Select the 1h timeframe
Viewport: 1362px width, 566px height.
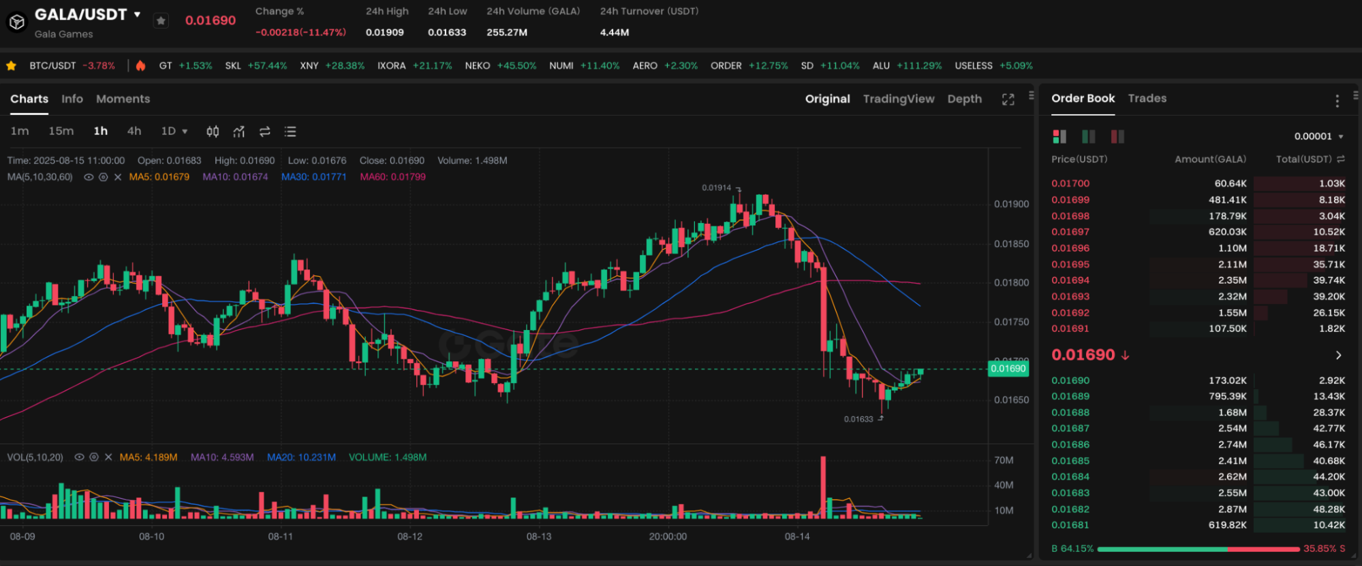[101, 131]
